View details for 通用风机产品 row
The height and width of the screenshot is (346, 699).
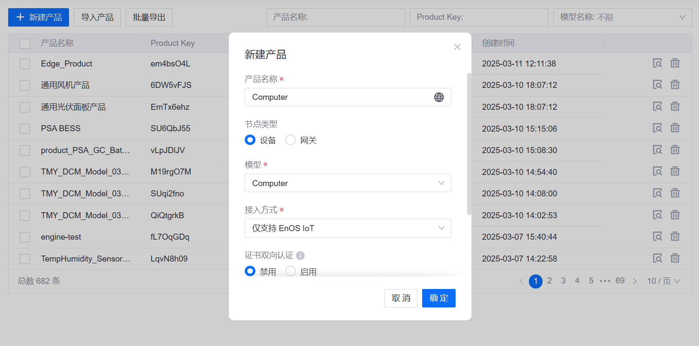tap(657, 85)
